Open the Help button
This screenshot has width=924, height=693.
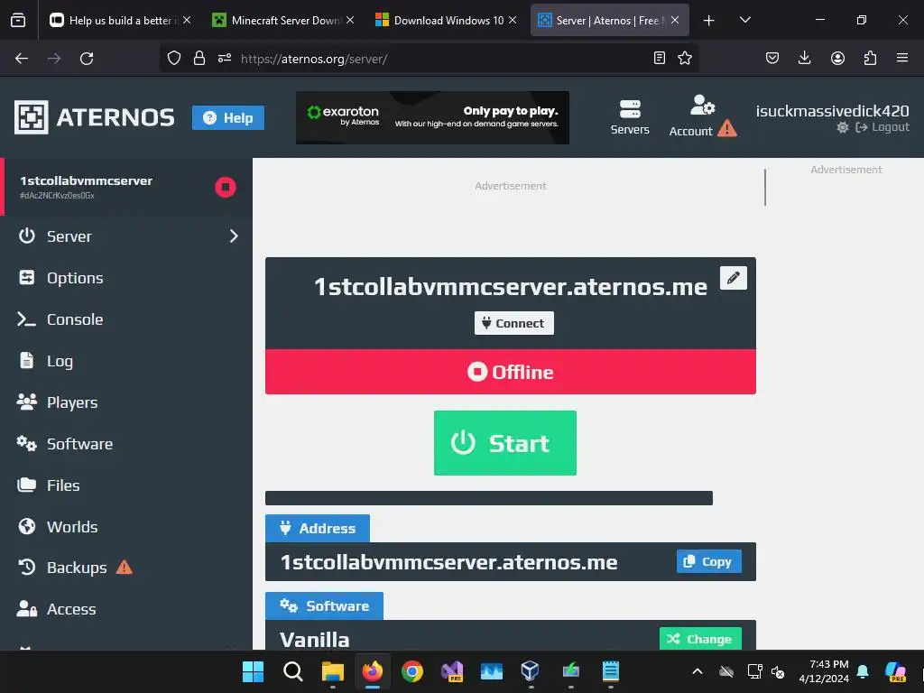pos(228,118)
